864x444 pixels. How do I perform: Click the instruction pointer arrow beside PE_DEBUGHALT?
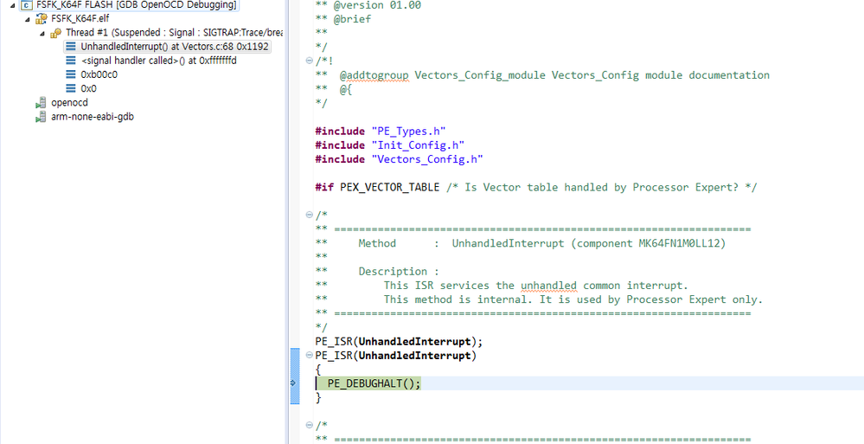293,383
